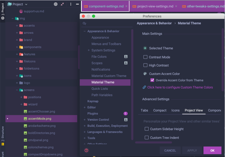Click the markdown icon on component-settings.md tab

[86, 6]
